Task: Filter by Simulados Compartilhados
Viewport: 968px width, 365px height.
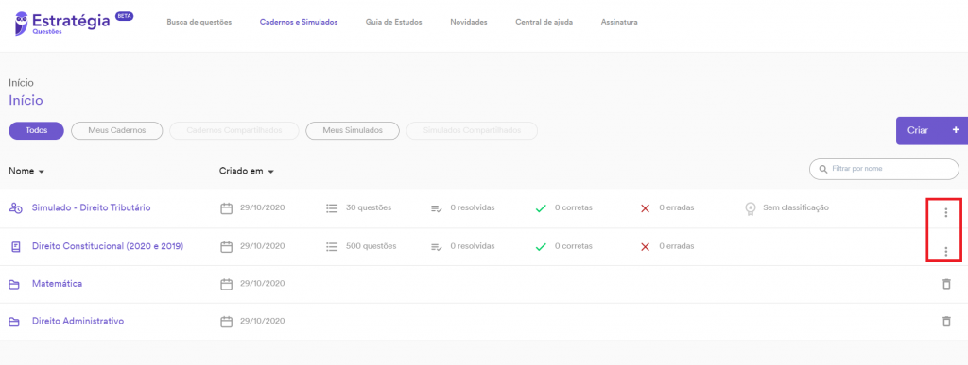Action: pos(472,130)
